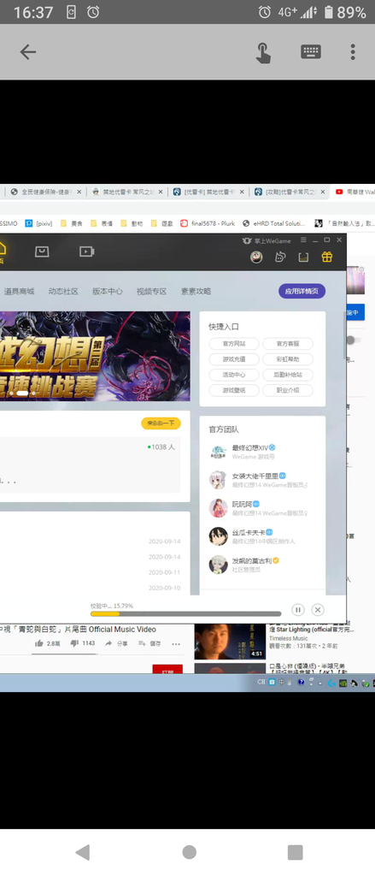
Task: Click 游戏充值 quick entry
Action: click(x=234, y=359)
